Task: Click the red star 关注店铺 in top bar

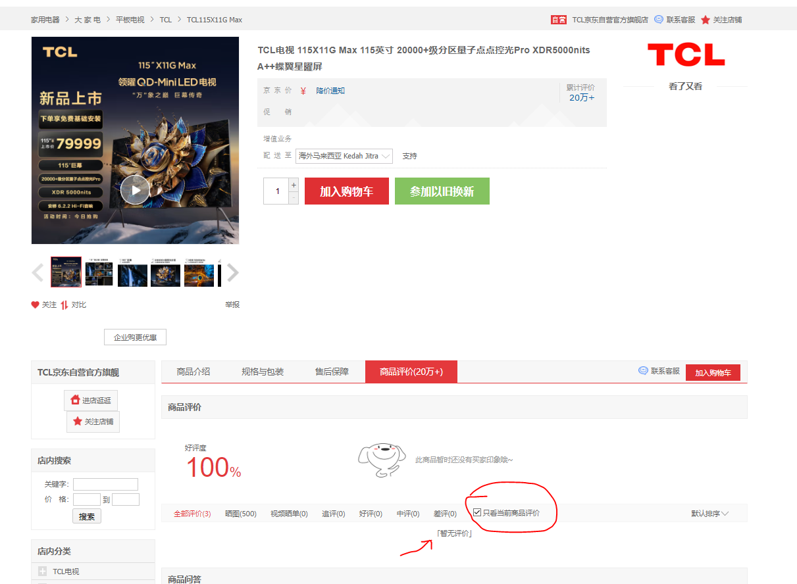Action: point(706,20)
